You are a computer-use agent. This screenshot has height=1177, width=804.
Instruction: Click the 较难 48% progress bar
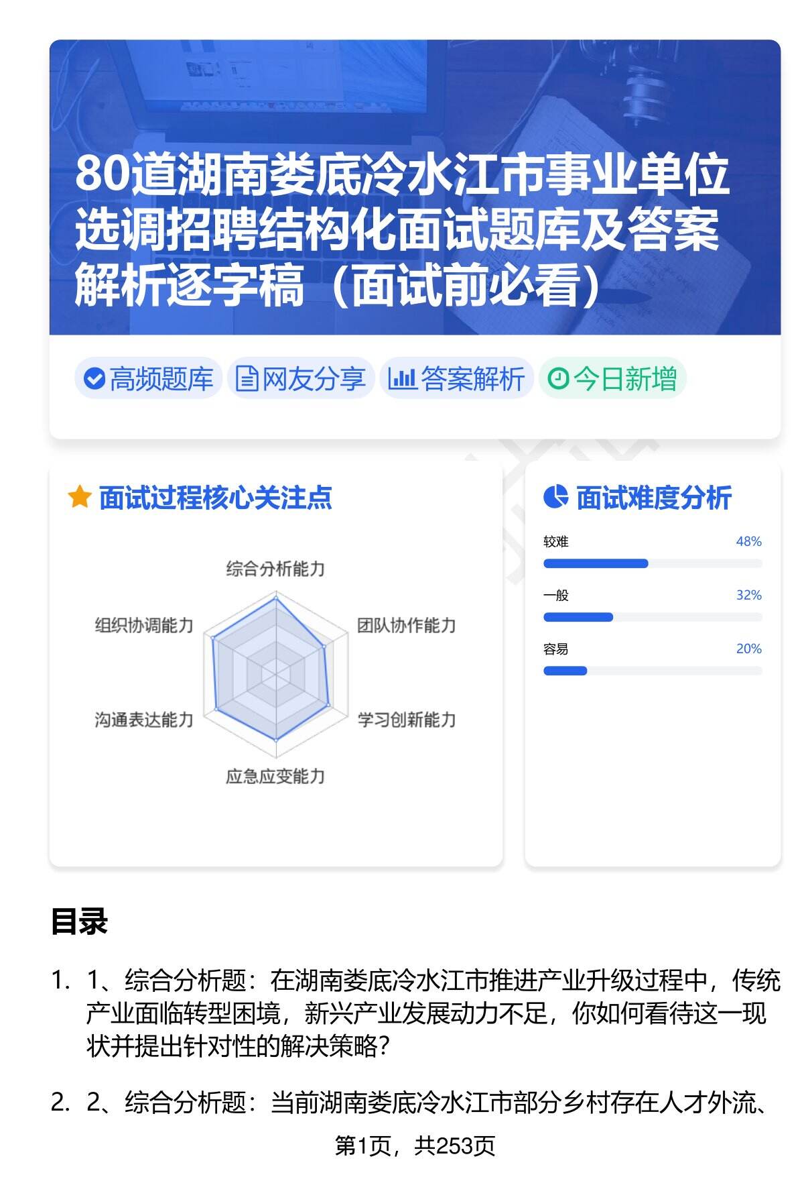click(652, 563)
